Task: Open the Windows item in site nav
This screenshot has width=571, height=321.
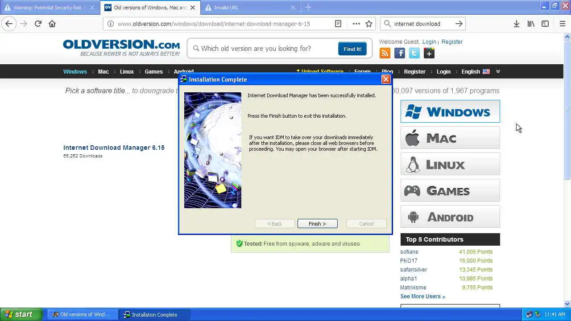Action: 75,71
